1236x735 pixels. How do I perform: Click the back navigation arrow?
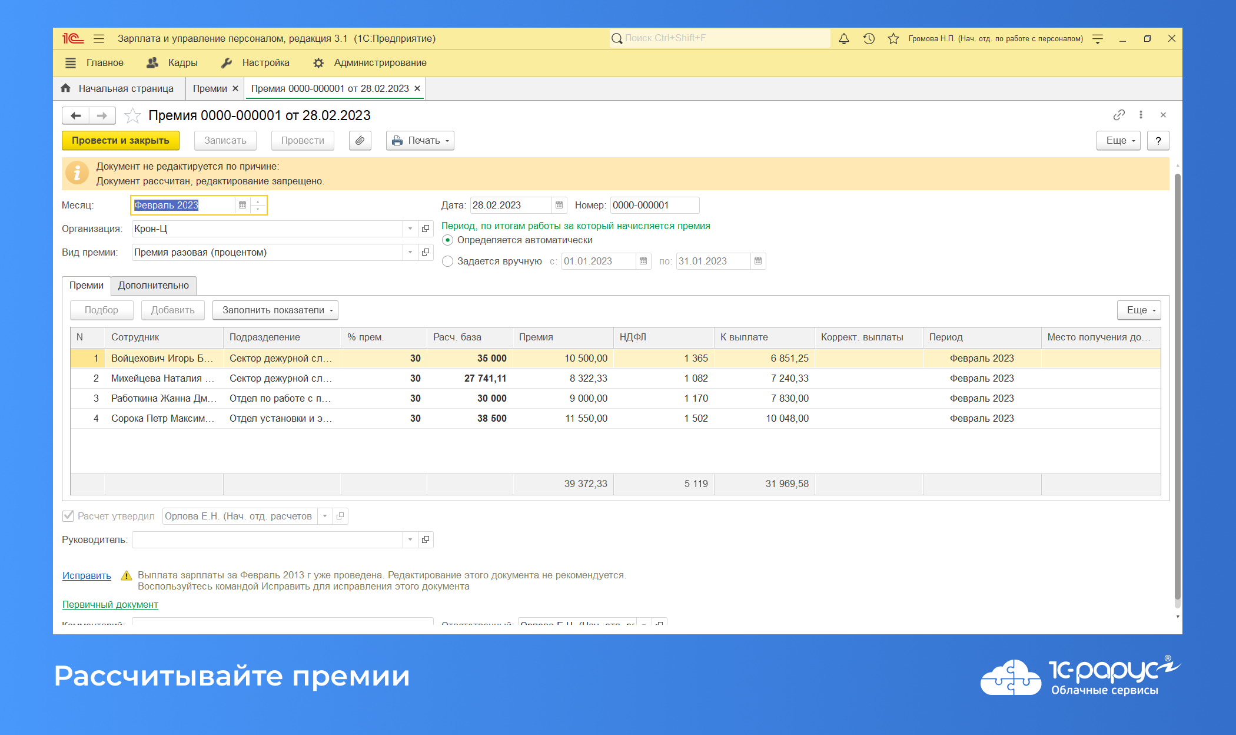pos(75,115)
